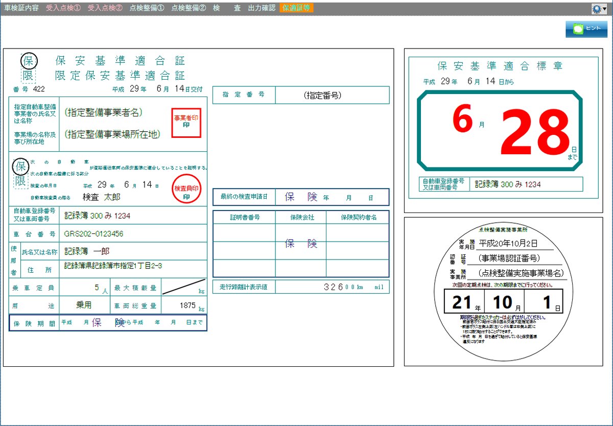The height and width of the screenshot is (426, 613).
Task: Click the circled 保 mark in inspector section
Action: [x=21, y=166]
